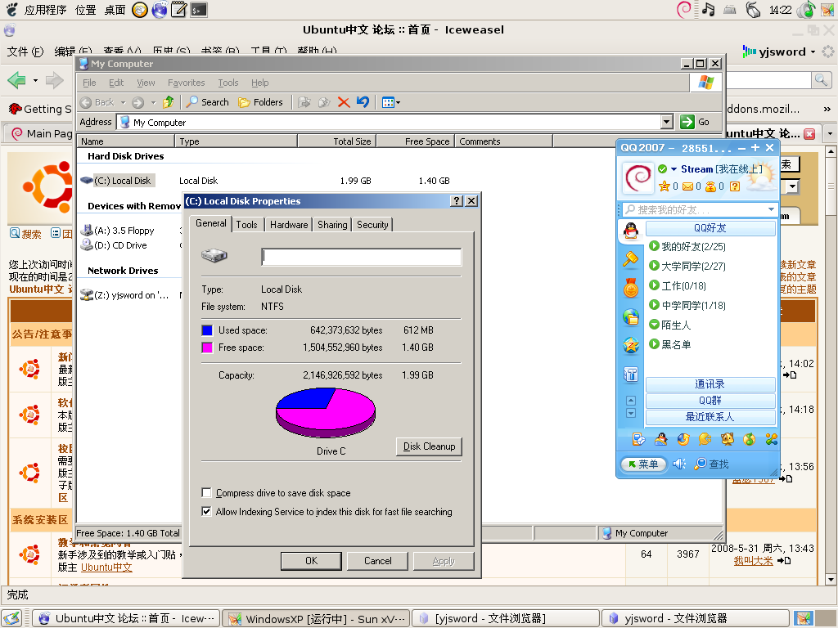
Task: Toggle the Folders pane in My Computer
Action: click(x=260, y=102)
